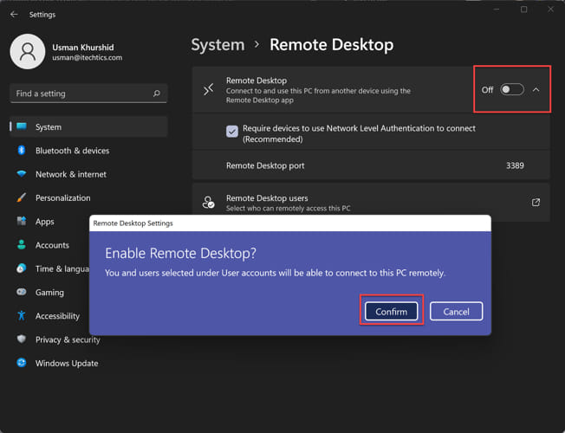Click the Remote Desktop port label

[x=265, y=165]
